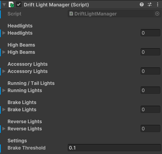Click the script asset icon beside DriftLightManager
This screenshot has height=154, width=162.
coord(71,14)
